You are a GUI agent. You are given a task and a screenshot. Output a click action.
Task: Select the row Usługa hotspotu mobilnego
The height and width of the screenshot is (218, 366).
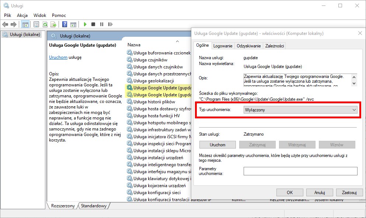(159, 123)
